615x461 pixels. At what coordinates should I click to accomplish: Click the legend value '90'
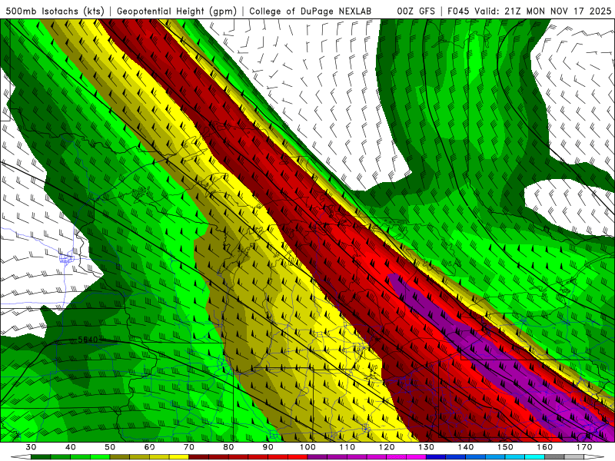pyautogui.click(x=268, y=447)
